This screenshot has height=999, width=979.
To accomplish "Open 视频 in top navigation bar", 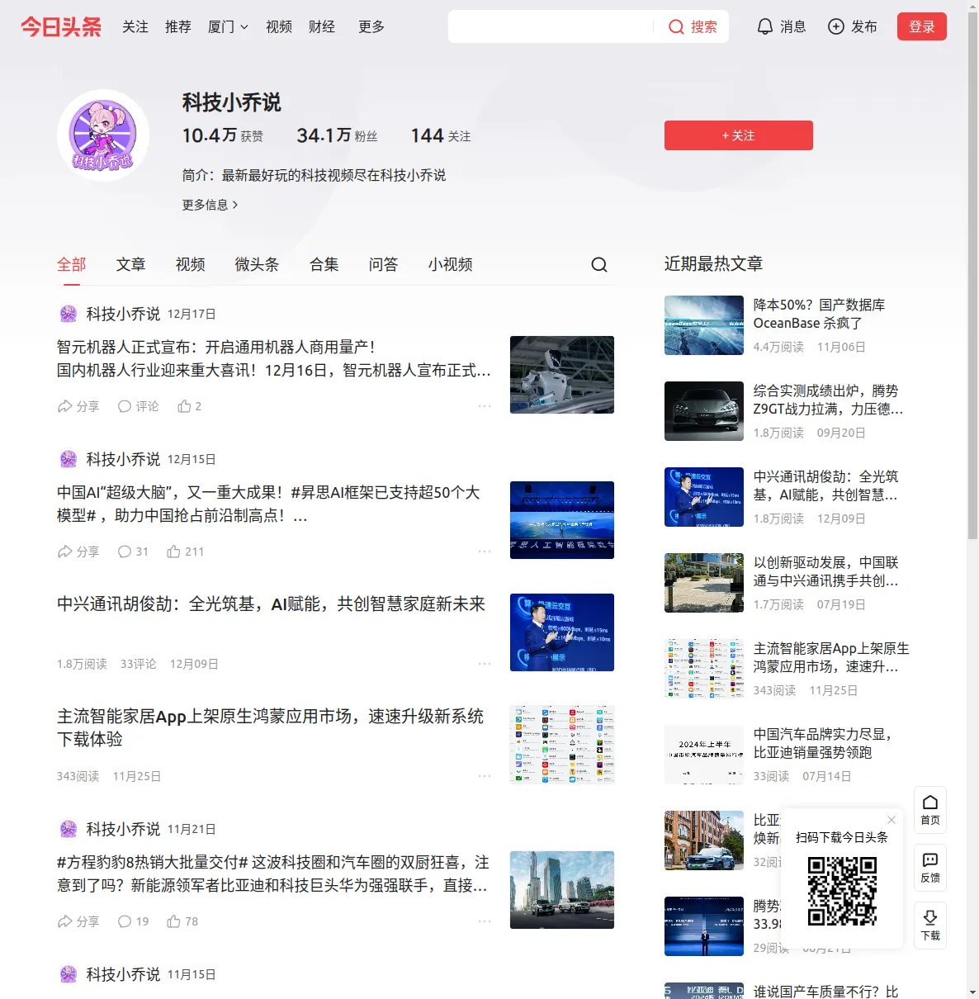I will (x=279, y=26).
